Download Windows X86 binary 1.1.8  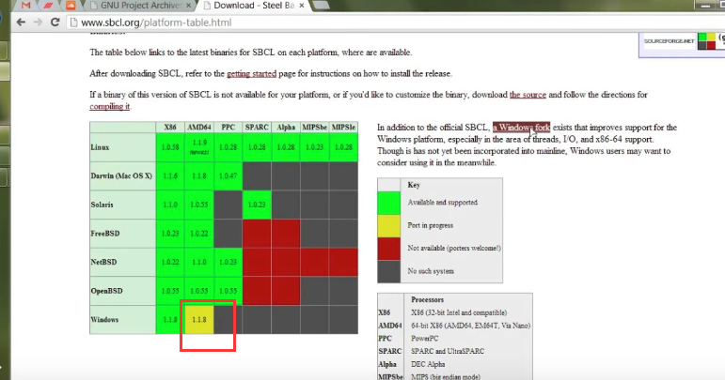[x=170, y=320]
